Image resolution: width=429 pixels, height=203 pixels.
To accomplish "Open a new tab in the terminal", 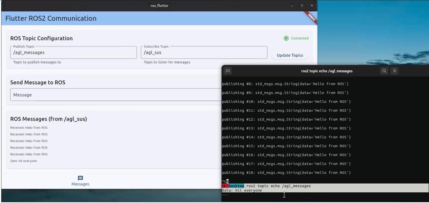I will 228,71.
